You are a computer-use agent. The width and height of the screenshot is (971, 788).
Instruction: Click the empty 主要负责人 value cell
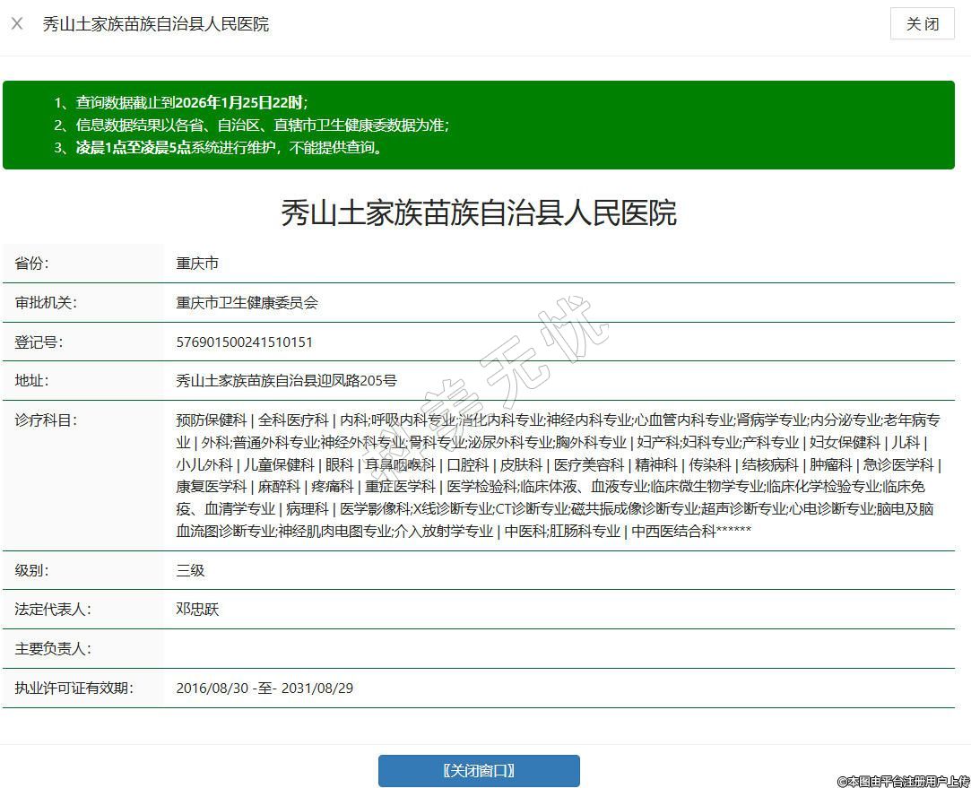tap(556, 649)
